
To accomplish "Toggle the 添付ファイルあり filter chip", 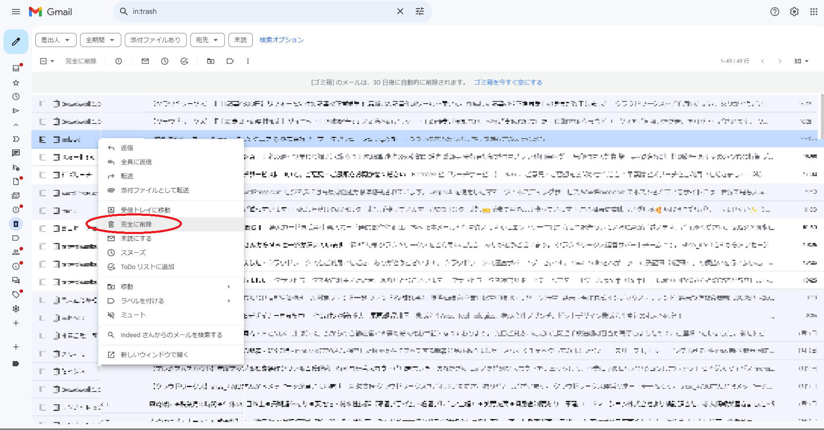I will (x=155, y=40).
